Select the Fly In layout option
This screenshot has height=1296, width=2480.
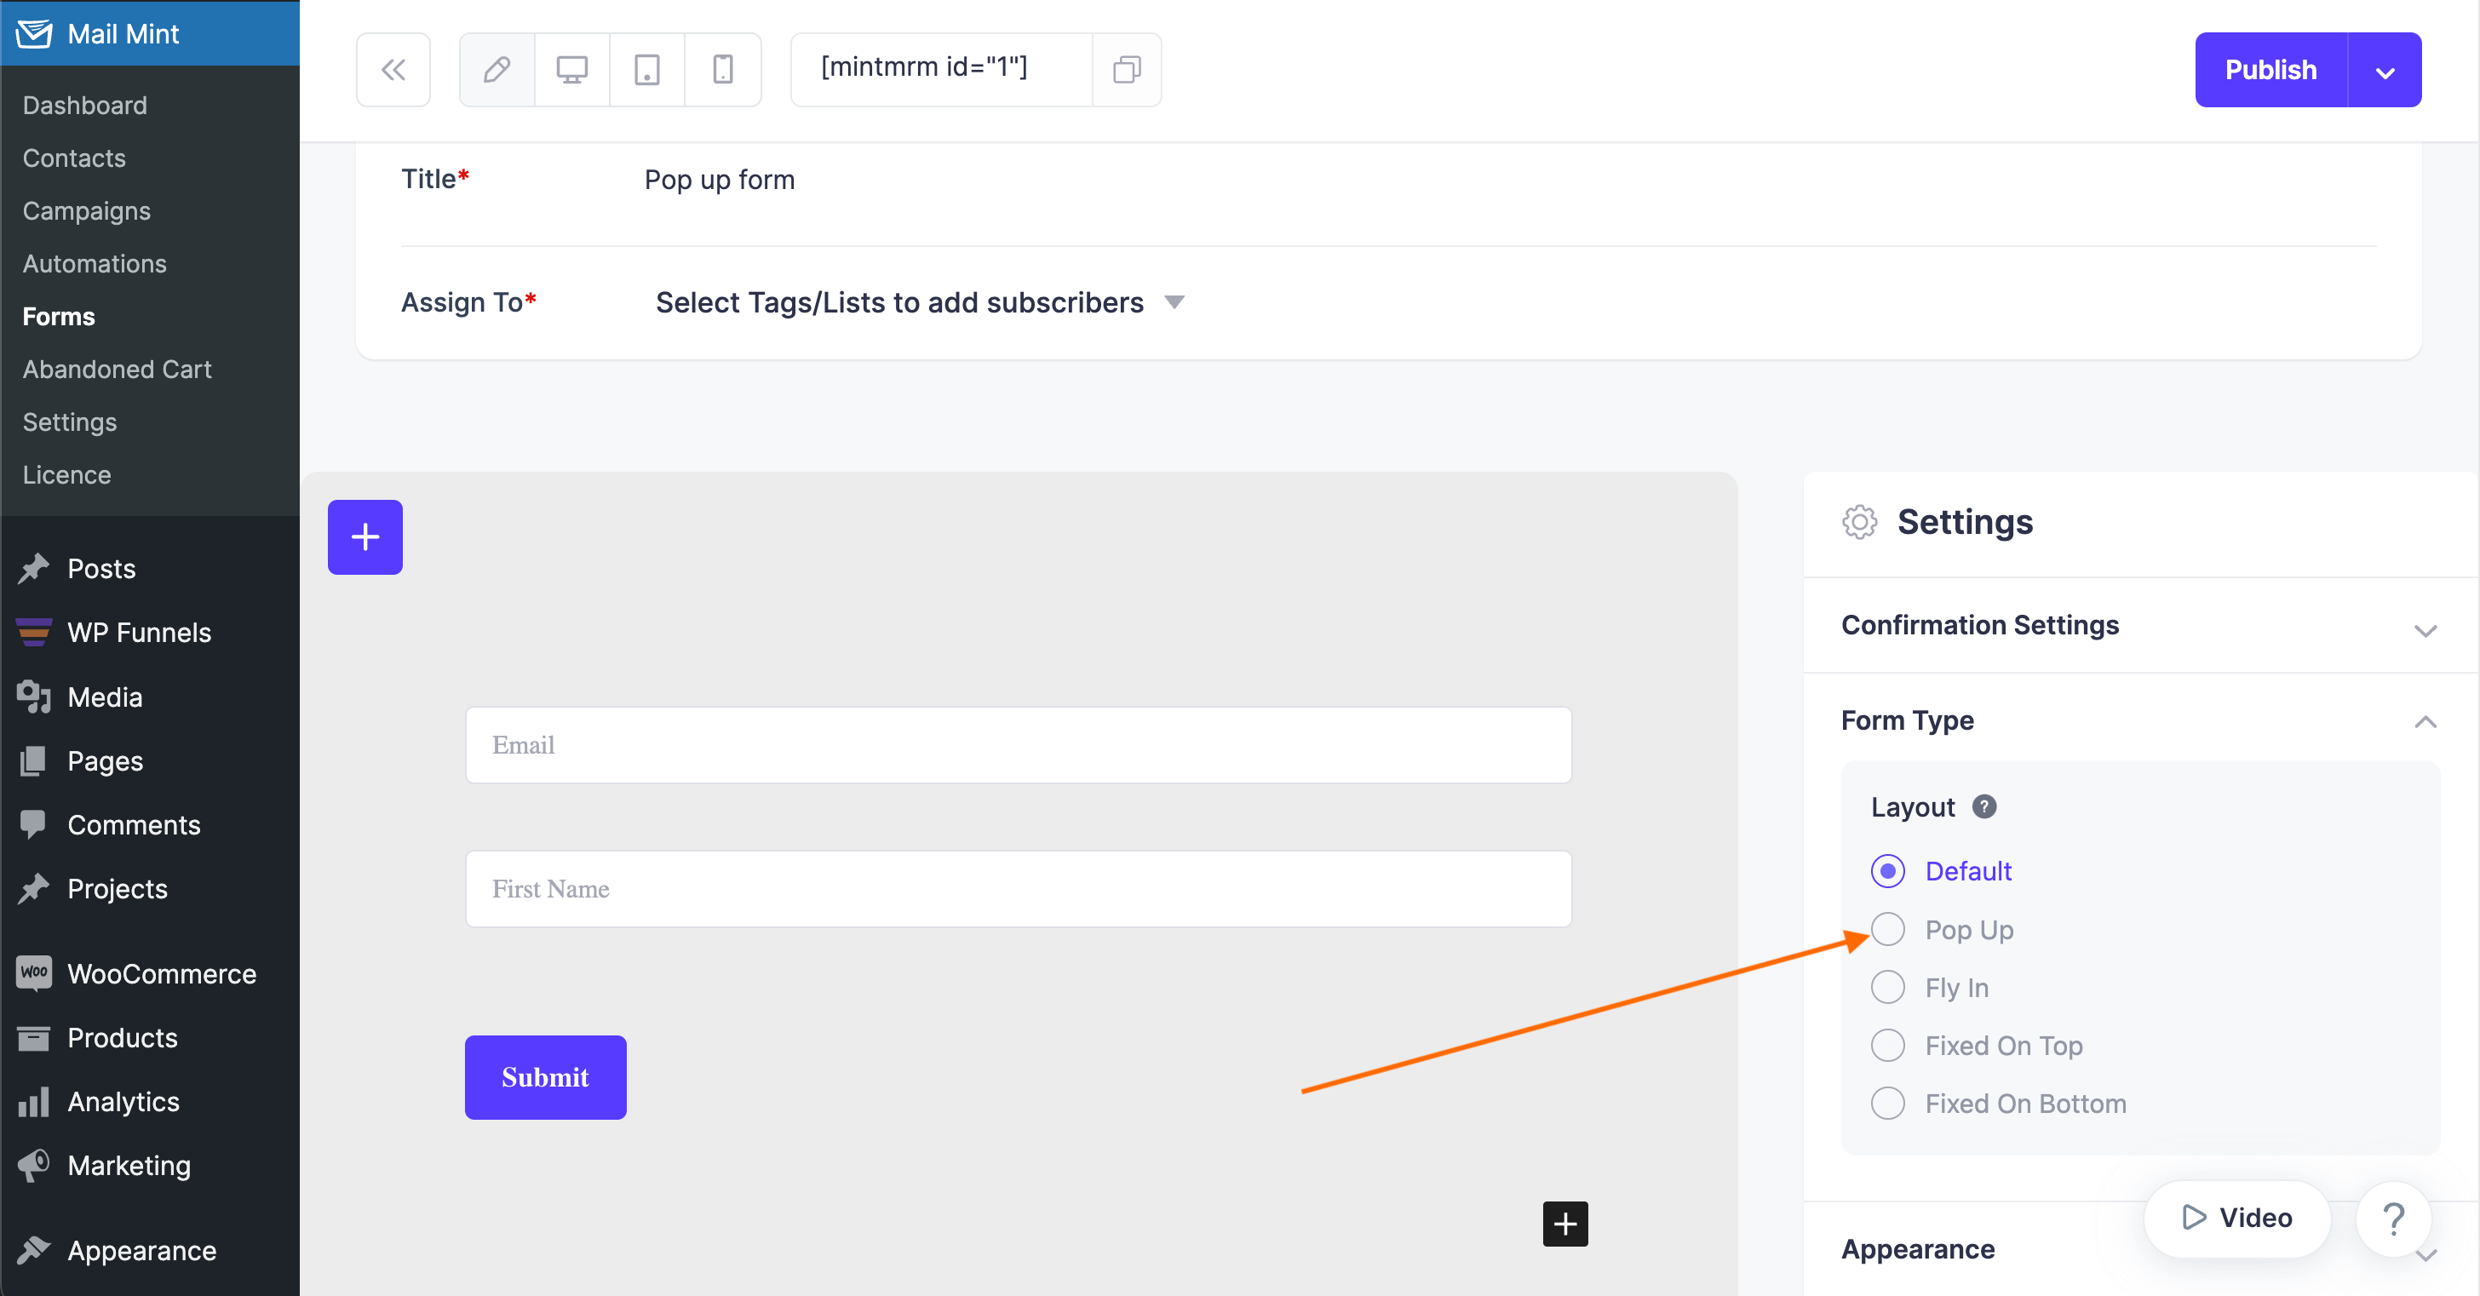tap(1890, 988)
